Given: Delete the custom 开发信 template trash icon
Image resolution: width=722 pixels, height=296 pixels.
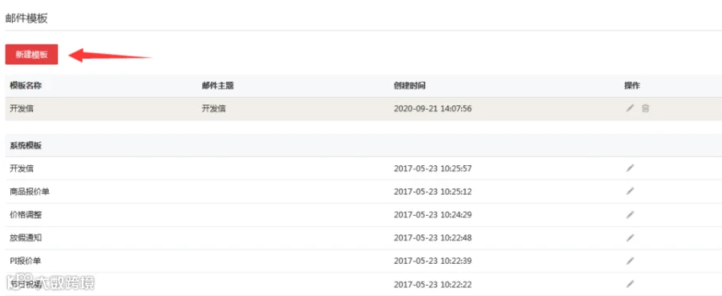Looking at the screenshot, I should pyautogui.click(x=646, y=108).
